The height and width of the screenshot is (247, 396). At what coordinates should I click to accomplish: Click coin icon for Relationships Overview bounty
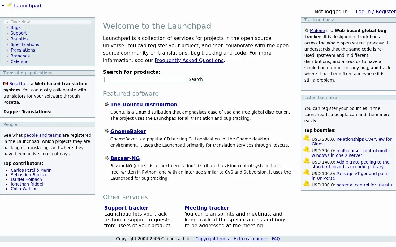click(307, 138)
